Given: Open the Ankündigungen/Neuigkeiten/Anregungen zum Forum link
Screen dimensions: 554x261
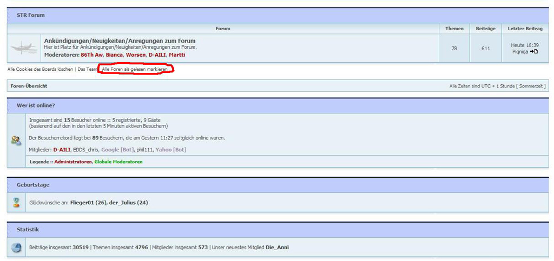Looking at the screenshot, I should (120, 41).
